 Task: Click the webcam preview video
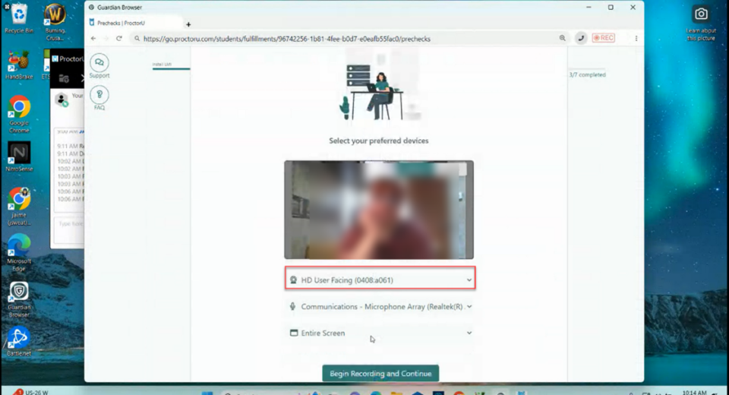tap(379, 210)
